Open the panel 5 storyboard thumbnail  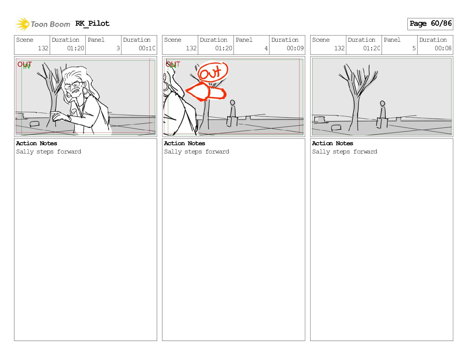pyautogui.click(x=381, y=96)
